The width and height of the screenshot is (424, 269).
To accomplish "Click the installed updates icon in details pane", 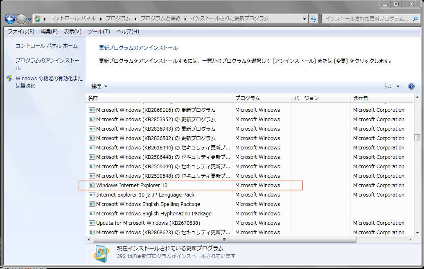I will coord(101,254).
